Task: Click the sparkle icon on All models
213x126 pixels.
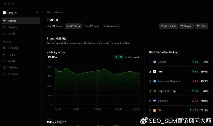Action: [162, 26]
